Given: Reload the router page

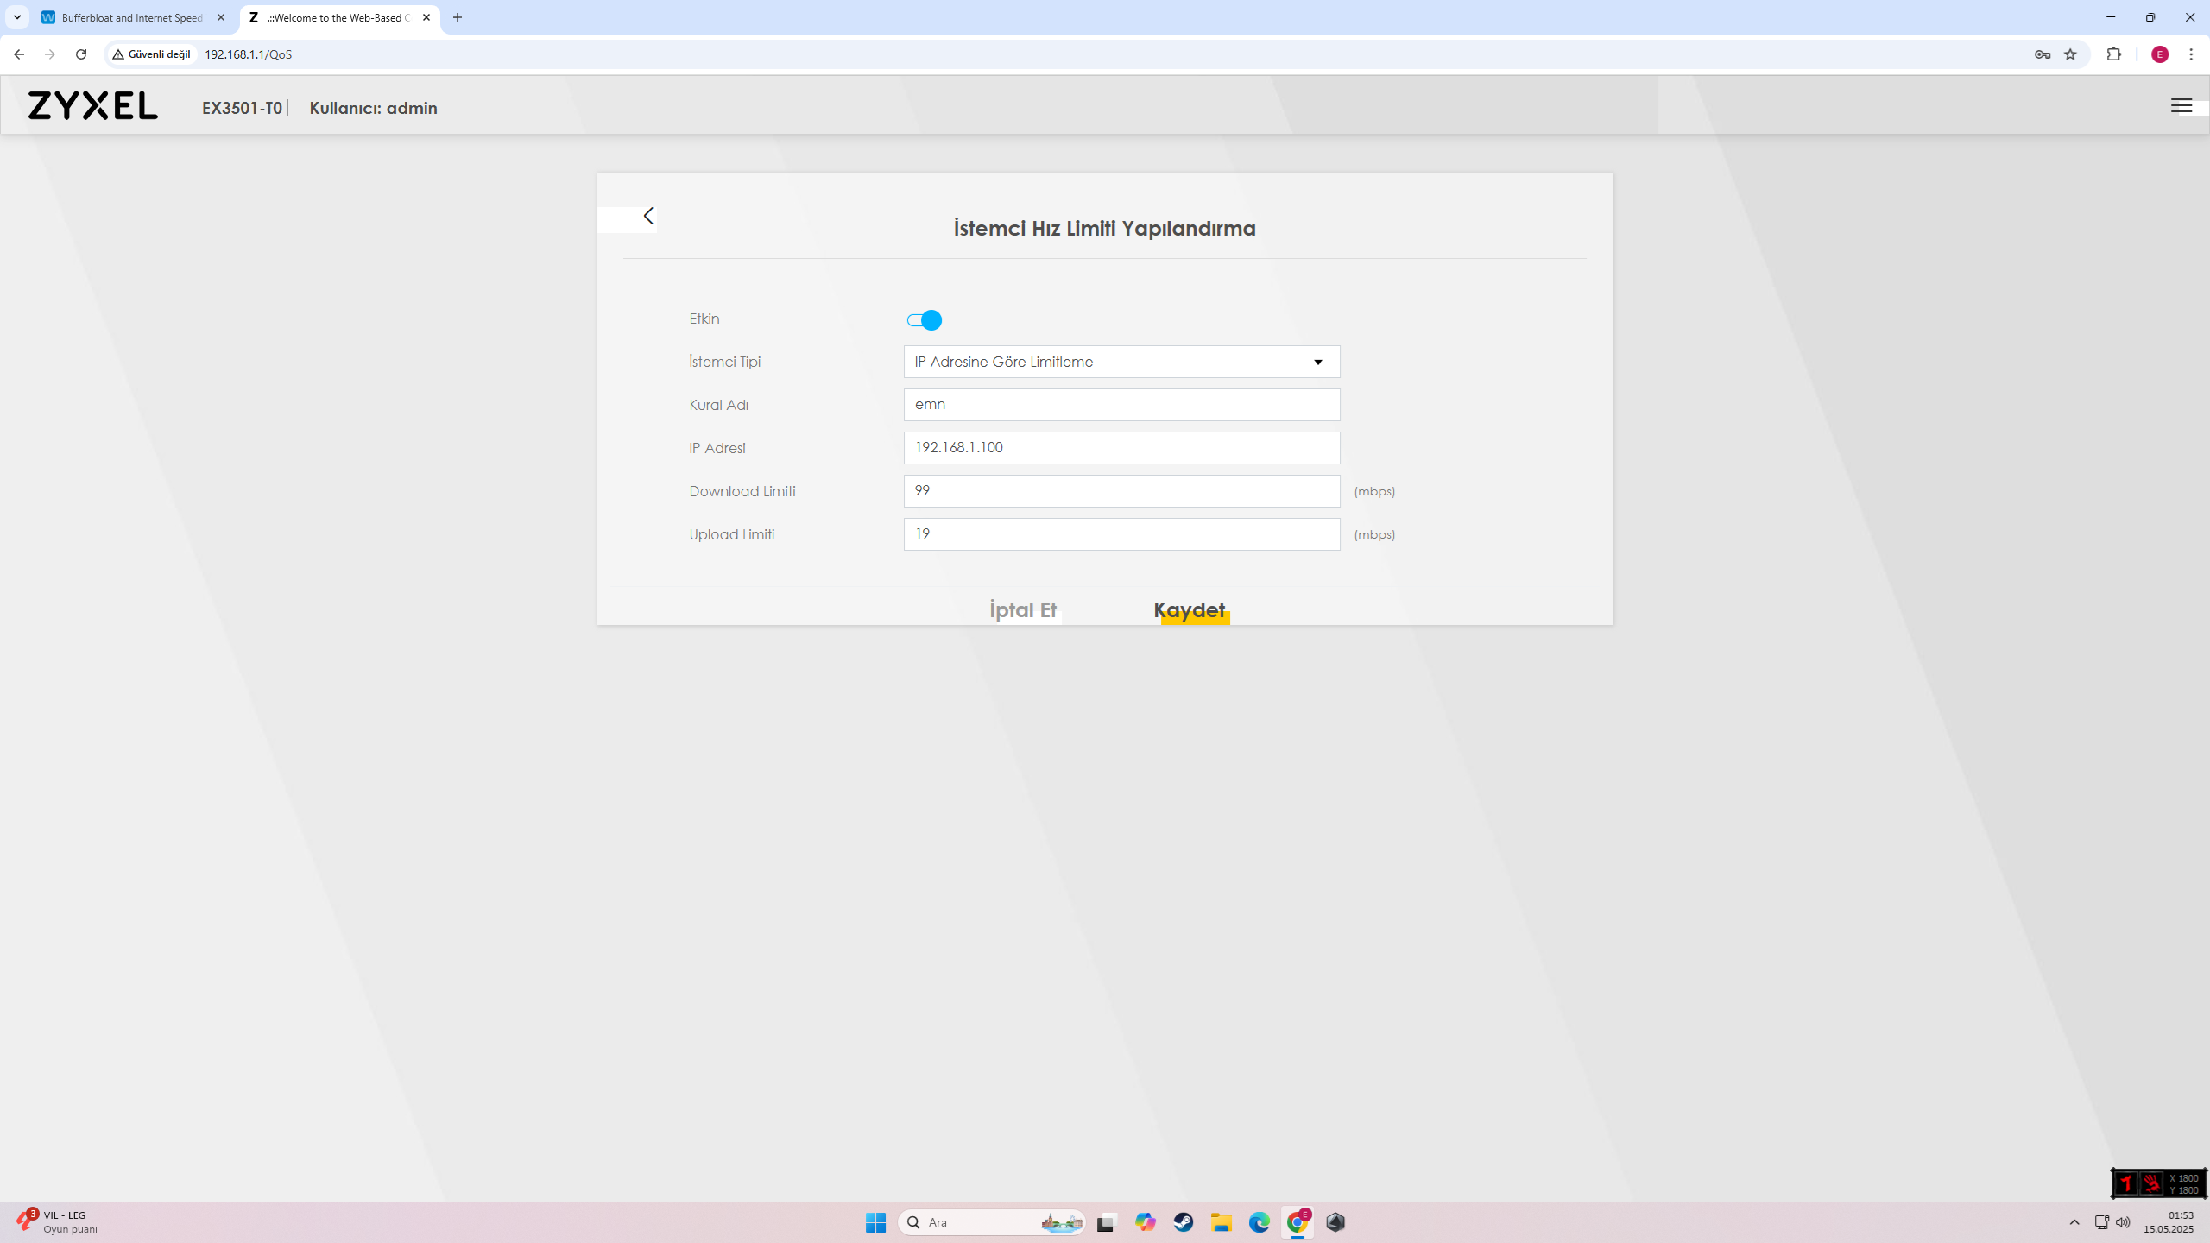Looking at the screenshot, I should tap(81, 54).
